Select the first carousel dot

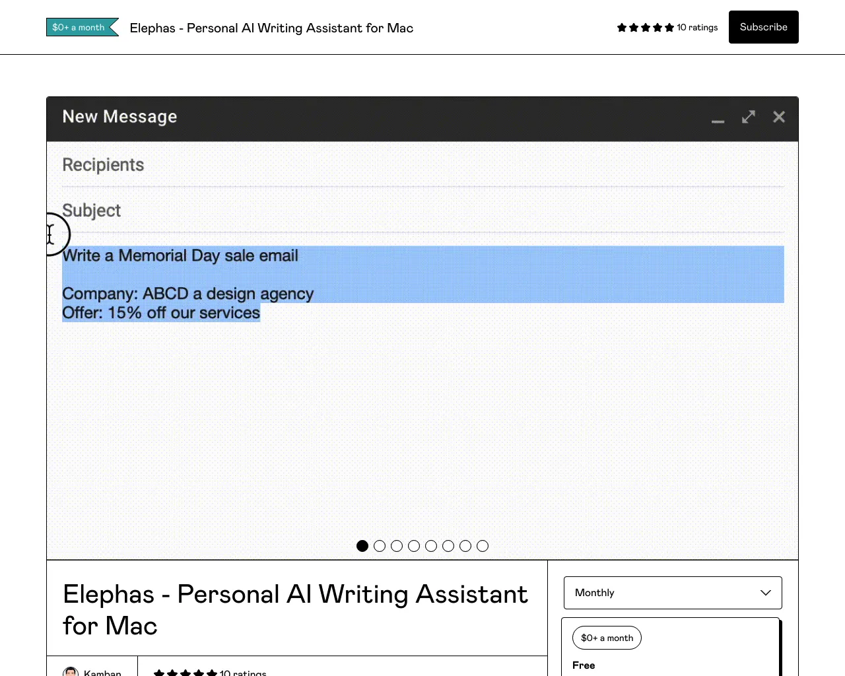tap(362, 546)
